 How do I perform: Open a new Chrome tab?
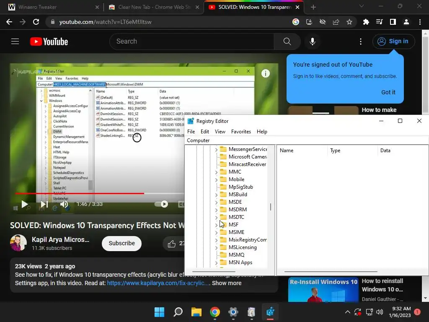pyautogui.click(x=313, y=7)
